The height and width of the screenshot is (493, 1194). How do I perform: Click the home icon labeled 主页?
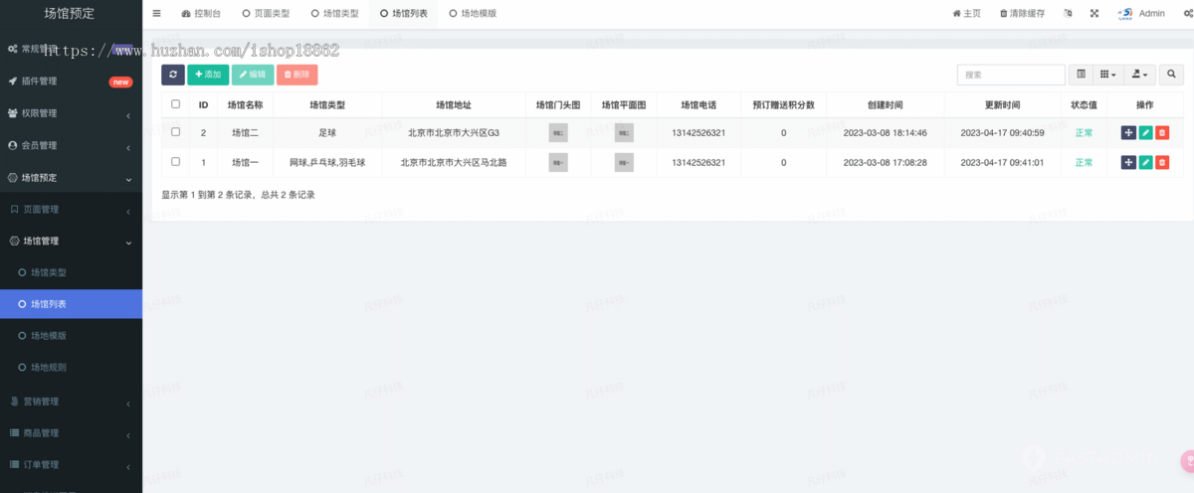(x=966, y=14)
